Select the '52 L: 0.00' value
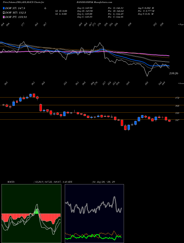This screenshot has height=243, width=184. (x=61, y=14)
